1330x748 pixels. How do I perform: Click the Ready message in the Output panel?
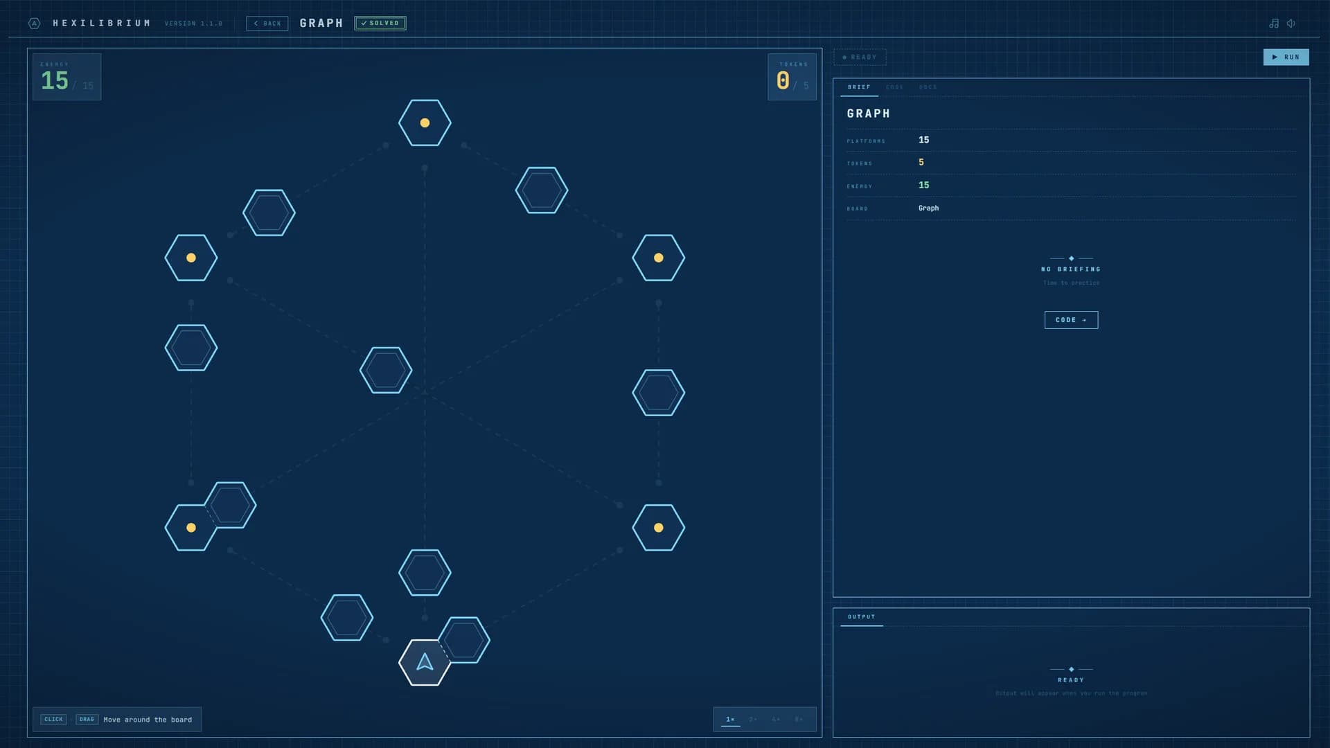point(1071,680)
